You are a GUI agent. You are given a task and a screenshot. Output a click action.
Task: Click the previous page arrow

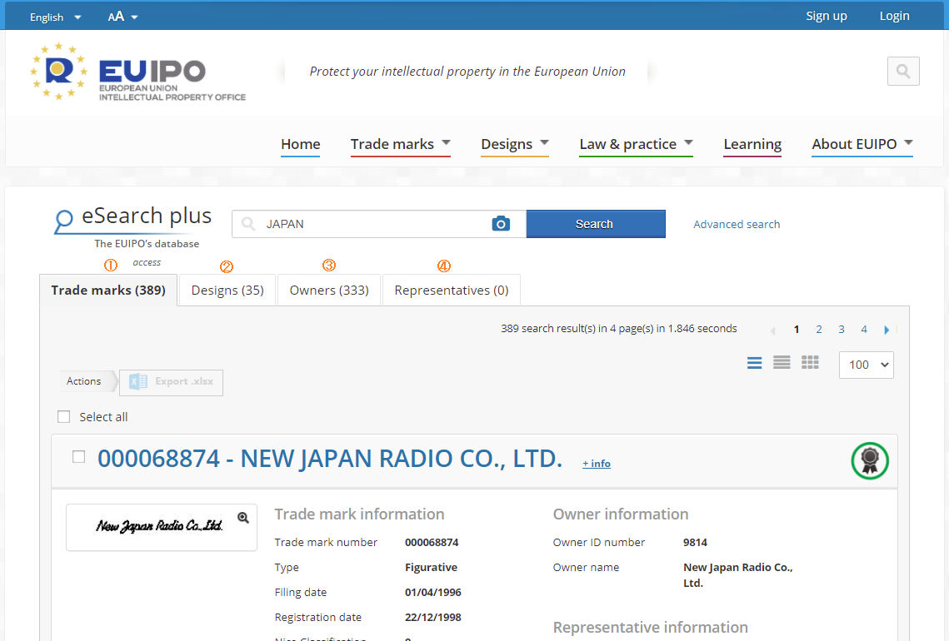pyautogui.click(x=773, y=330)
